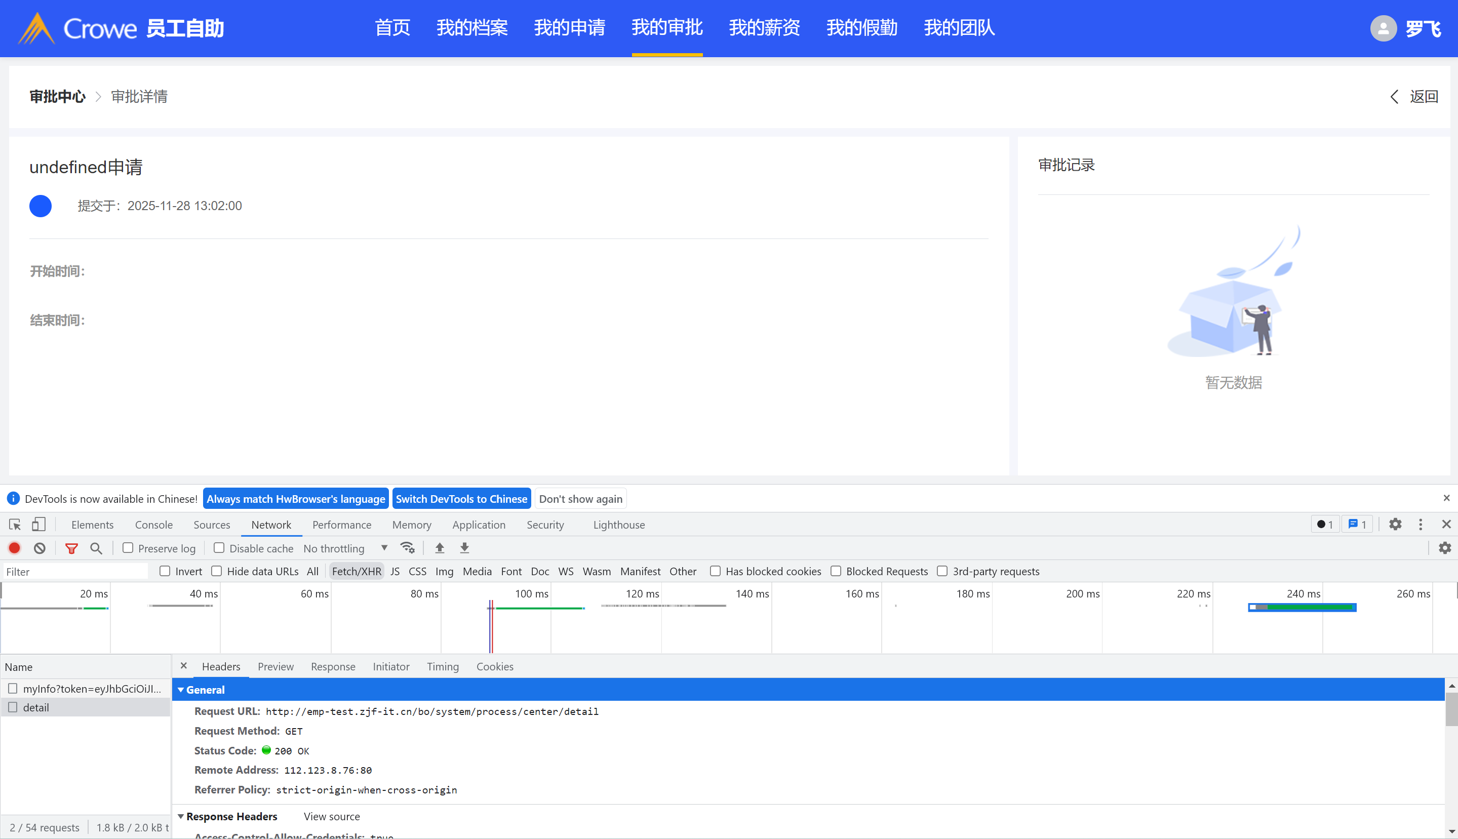Toggle the red filter funnel icon
This screenshot has height=839, width=1458.
click(71, 548)
